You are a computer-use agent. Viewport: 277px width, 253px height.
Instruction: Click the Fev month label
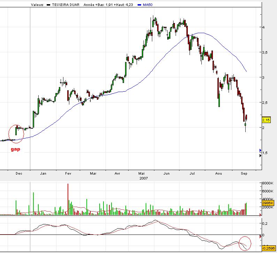(x=68, y=174)
